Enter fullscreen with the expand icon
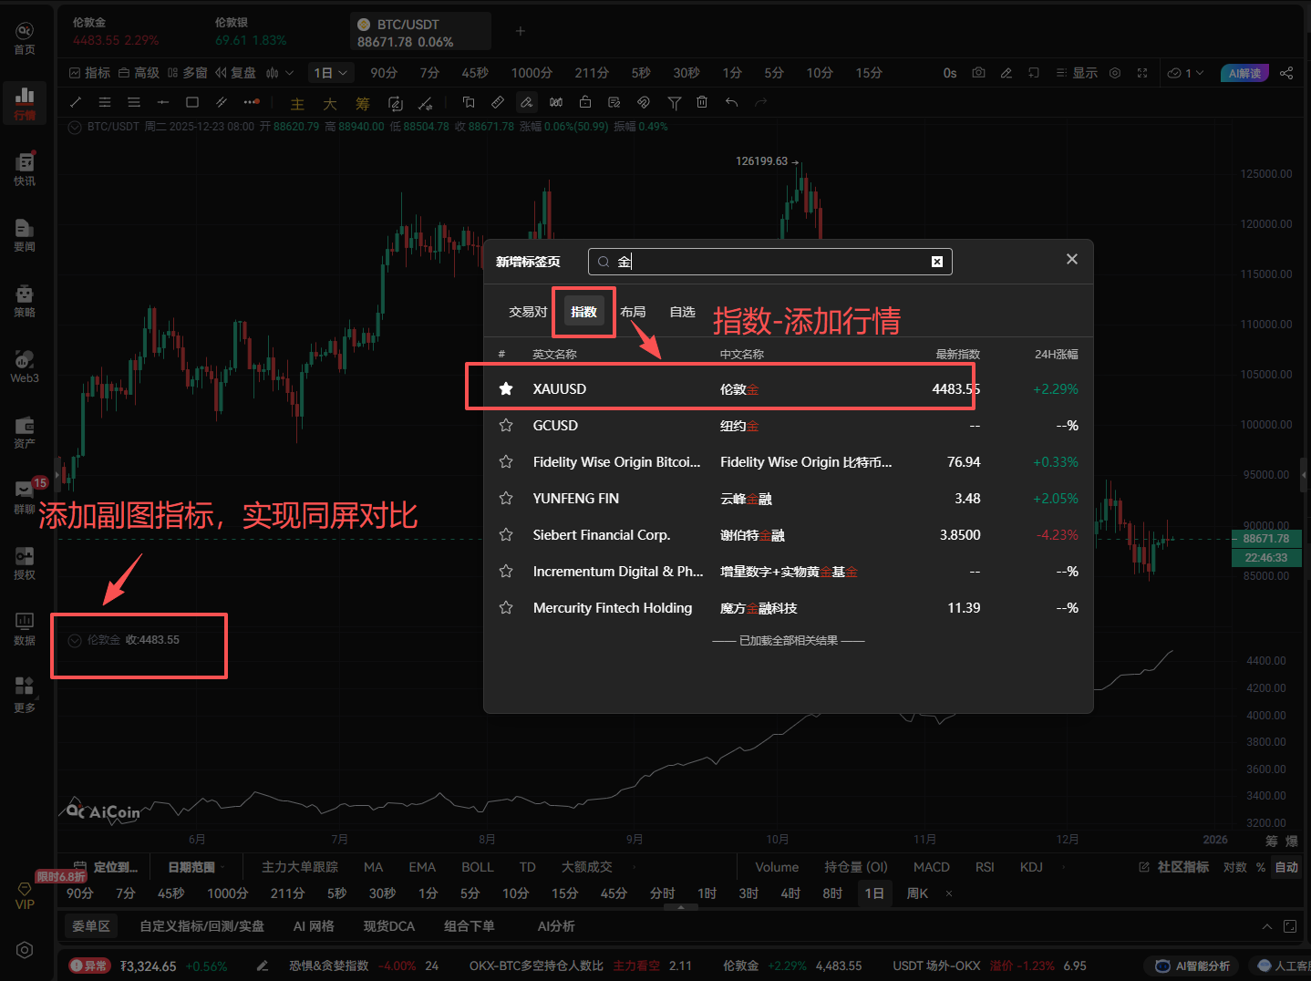Image resolution: width=1311 pixels, height=981 pixels. pyautogui.click(x=1142, y=73)
